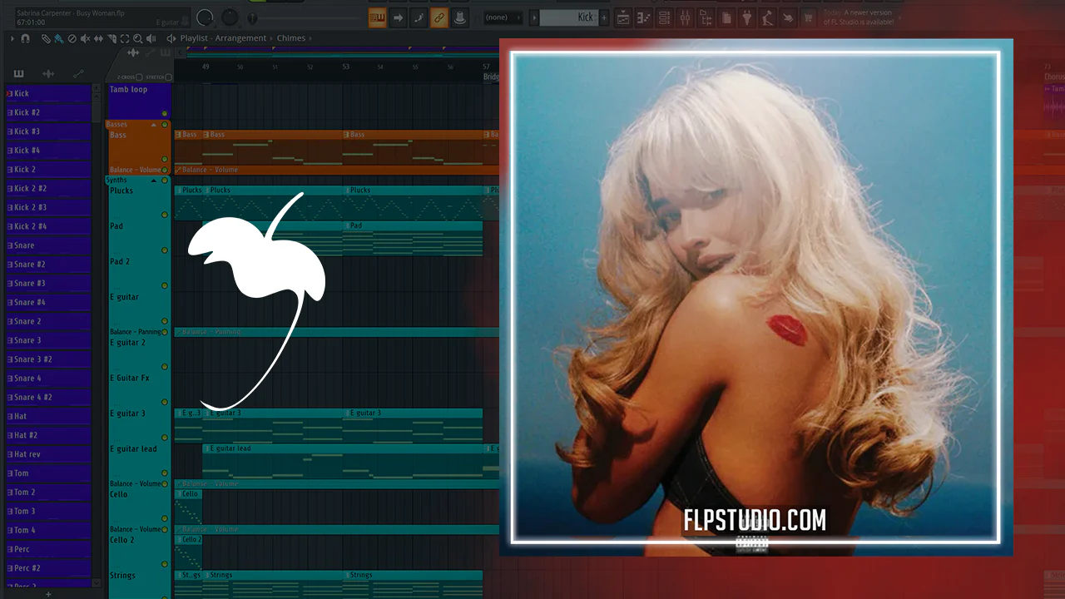Viewport: 1065px width, 599px height.
Task: Click the right-arrow icon in top toolbar
Action: (399, 17)
